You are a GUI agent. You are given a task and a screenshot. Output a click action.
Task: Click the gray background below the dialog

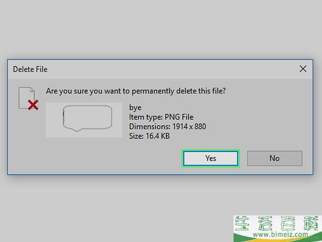115,208
